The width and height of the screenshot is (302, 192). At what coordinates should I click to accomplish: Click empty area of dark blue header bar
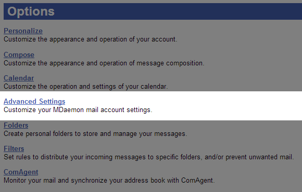click(x=173, y=11)
